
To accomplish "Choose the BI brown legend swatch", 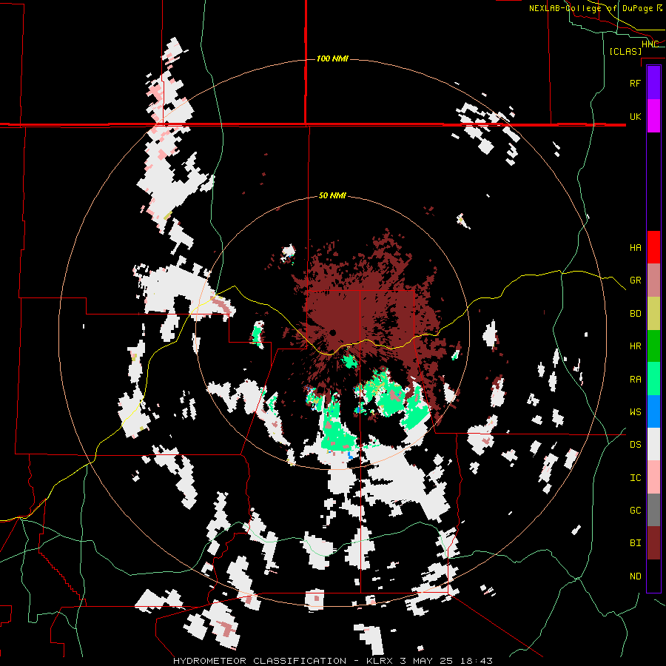I will 653,543.
